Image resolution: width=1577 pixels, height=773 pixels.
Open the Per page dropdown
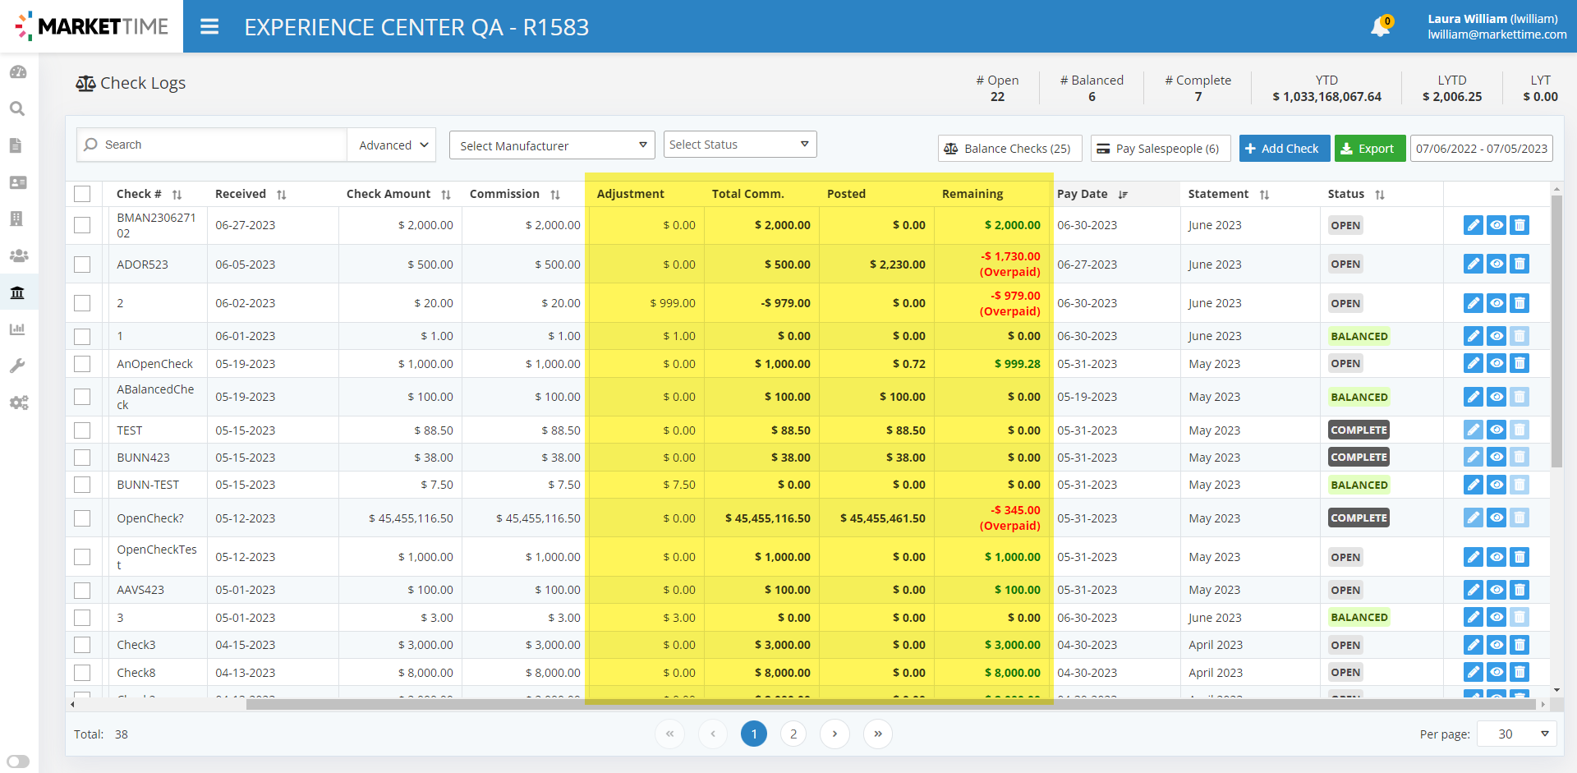pos(1517,734)
